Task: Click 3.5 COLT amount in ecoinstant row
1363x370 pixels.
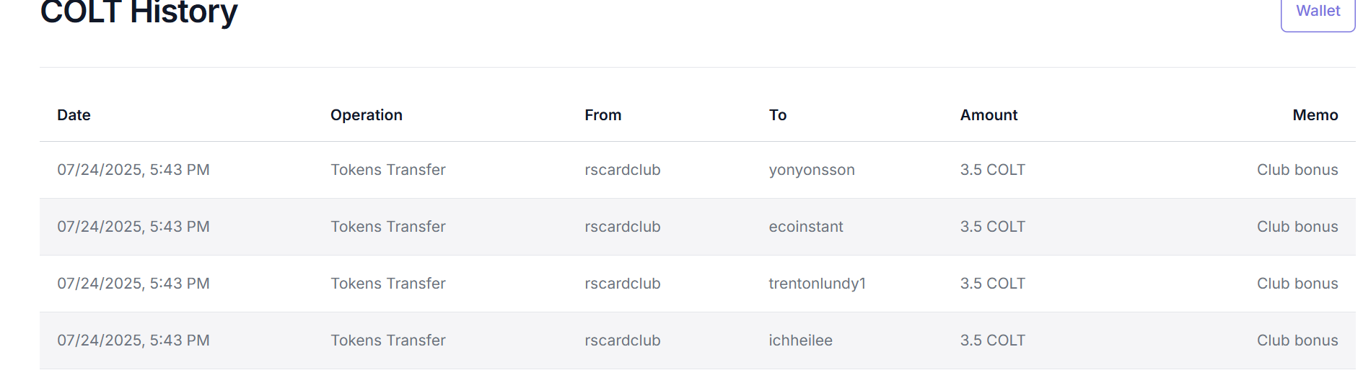Action: click(x=992, y=227)
